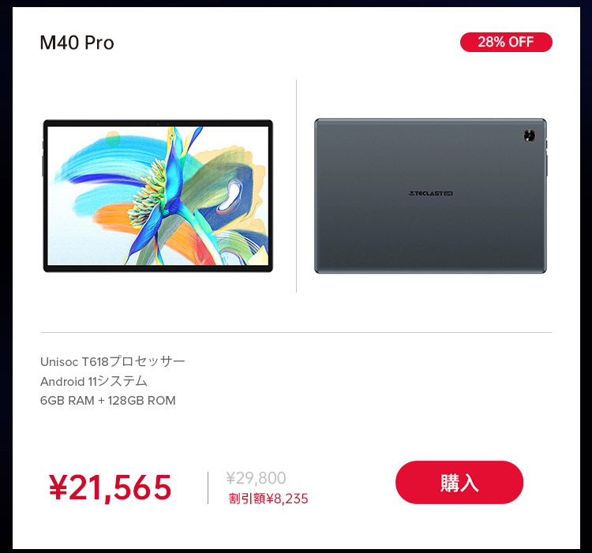Click the colorful flower wallpaper on screen
This screenshot has height=553, width=592.
158,196
